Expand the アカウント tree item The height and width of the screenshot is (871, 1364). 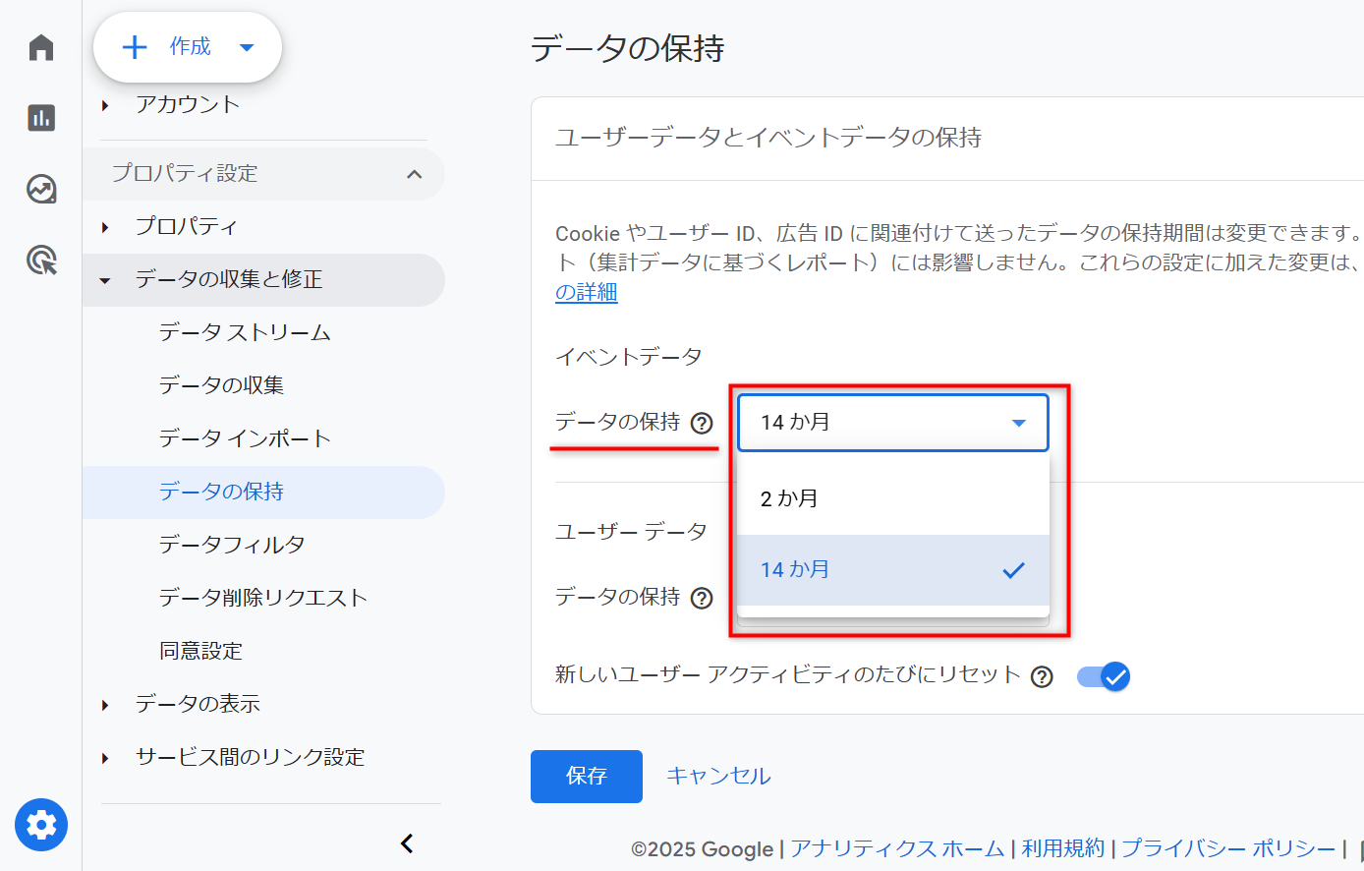click(x=105, y=105)
